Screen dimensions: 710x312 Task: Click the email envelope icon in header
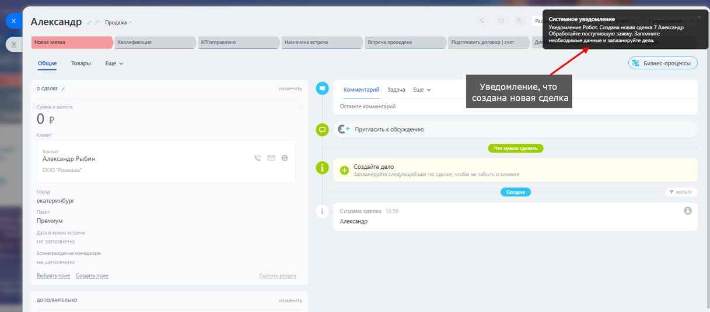(501, 21)
